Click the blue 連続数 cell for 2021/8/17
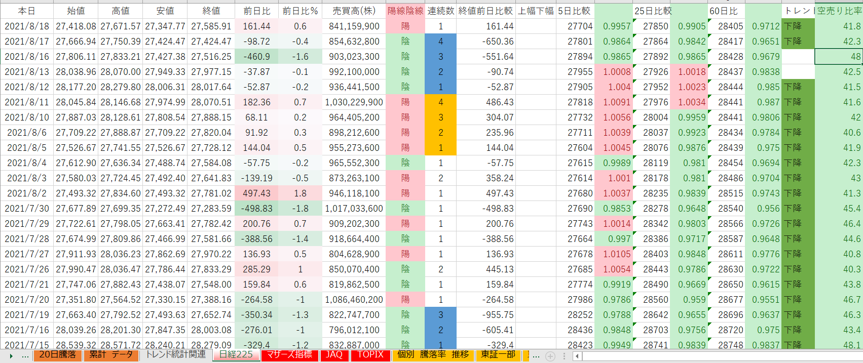This screenshot has height=363, width=863. pyautogui.click(x=440, y=41)
